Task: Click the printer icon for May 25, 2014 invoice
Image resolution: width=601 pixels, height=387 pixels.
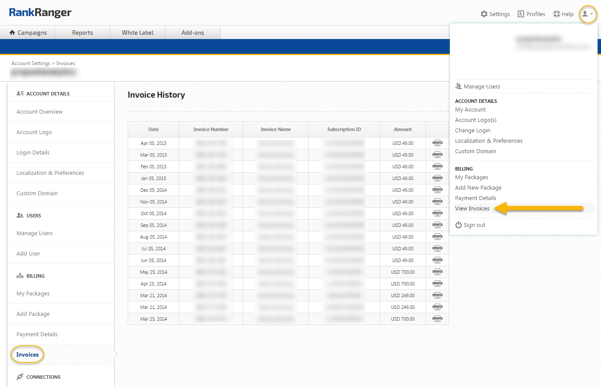Action: tap(437, 272)
